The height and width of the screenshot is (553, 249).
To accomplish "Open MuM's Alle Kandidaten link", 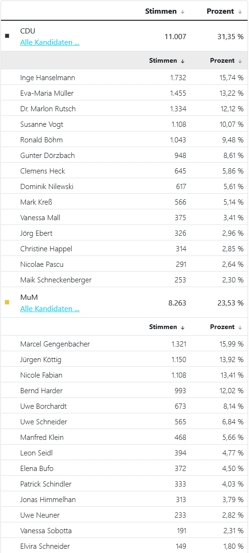I will click(x=50, y=309).
